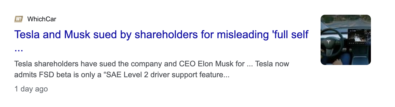Click the article snippet about Tesla shareholders

152,69
